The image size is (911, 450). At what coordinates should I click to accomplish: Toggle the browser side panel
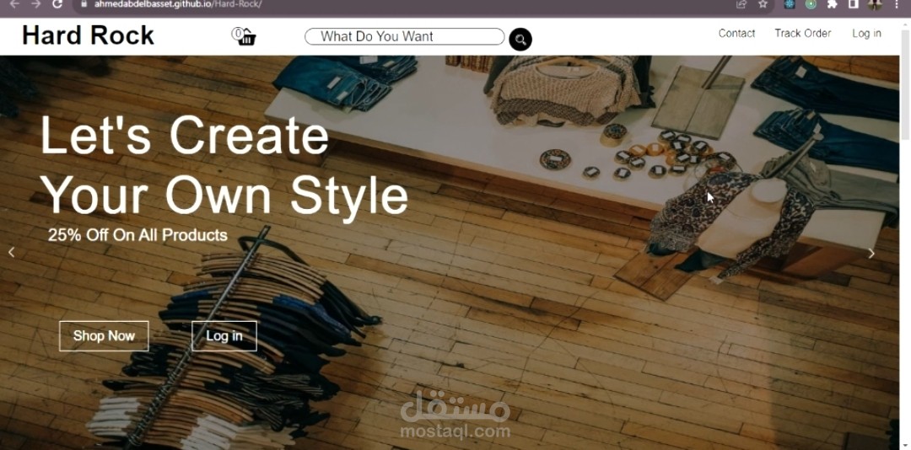pyautogui.click(x=853, y=4)
